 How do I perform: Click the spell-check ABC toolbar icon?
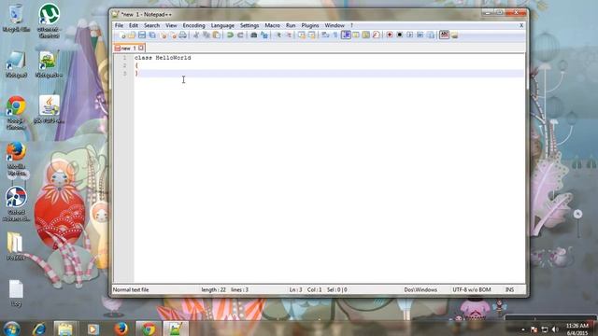coord(445,35)
